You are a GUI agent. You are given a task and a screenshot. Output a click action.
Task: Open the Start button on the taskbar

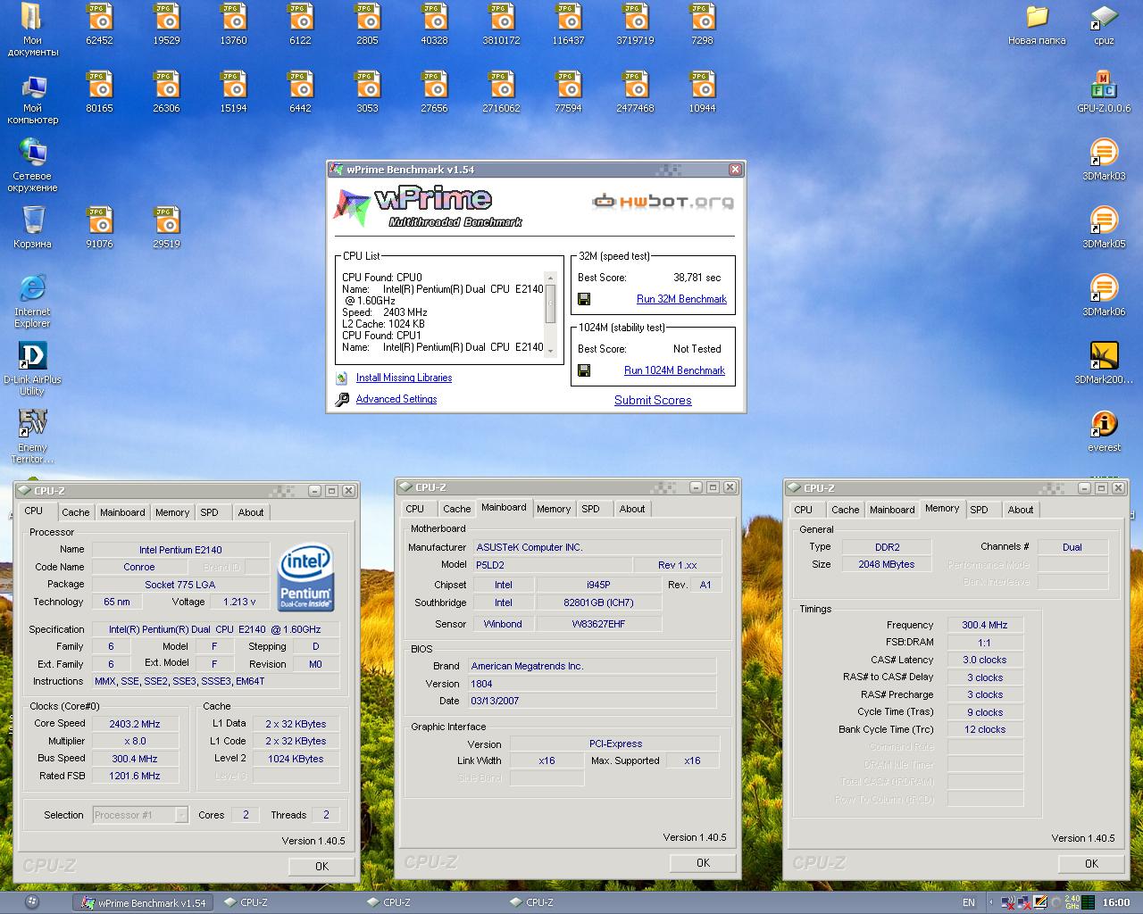click(x=31, y=902)
